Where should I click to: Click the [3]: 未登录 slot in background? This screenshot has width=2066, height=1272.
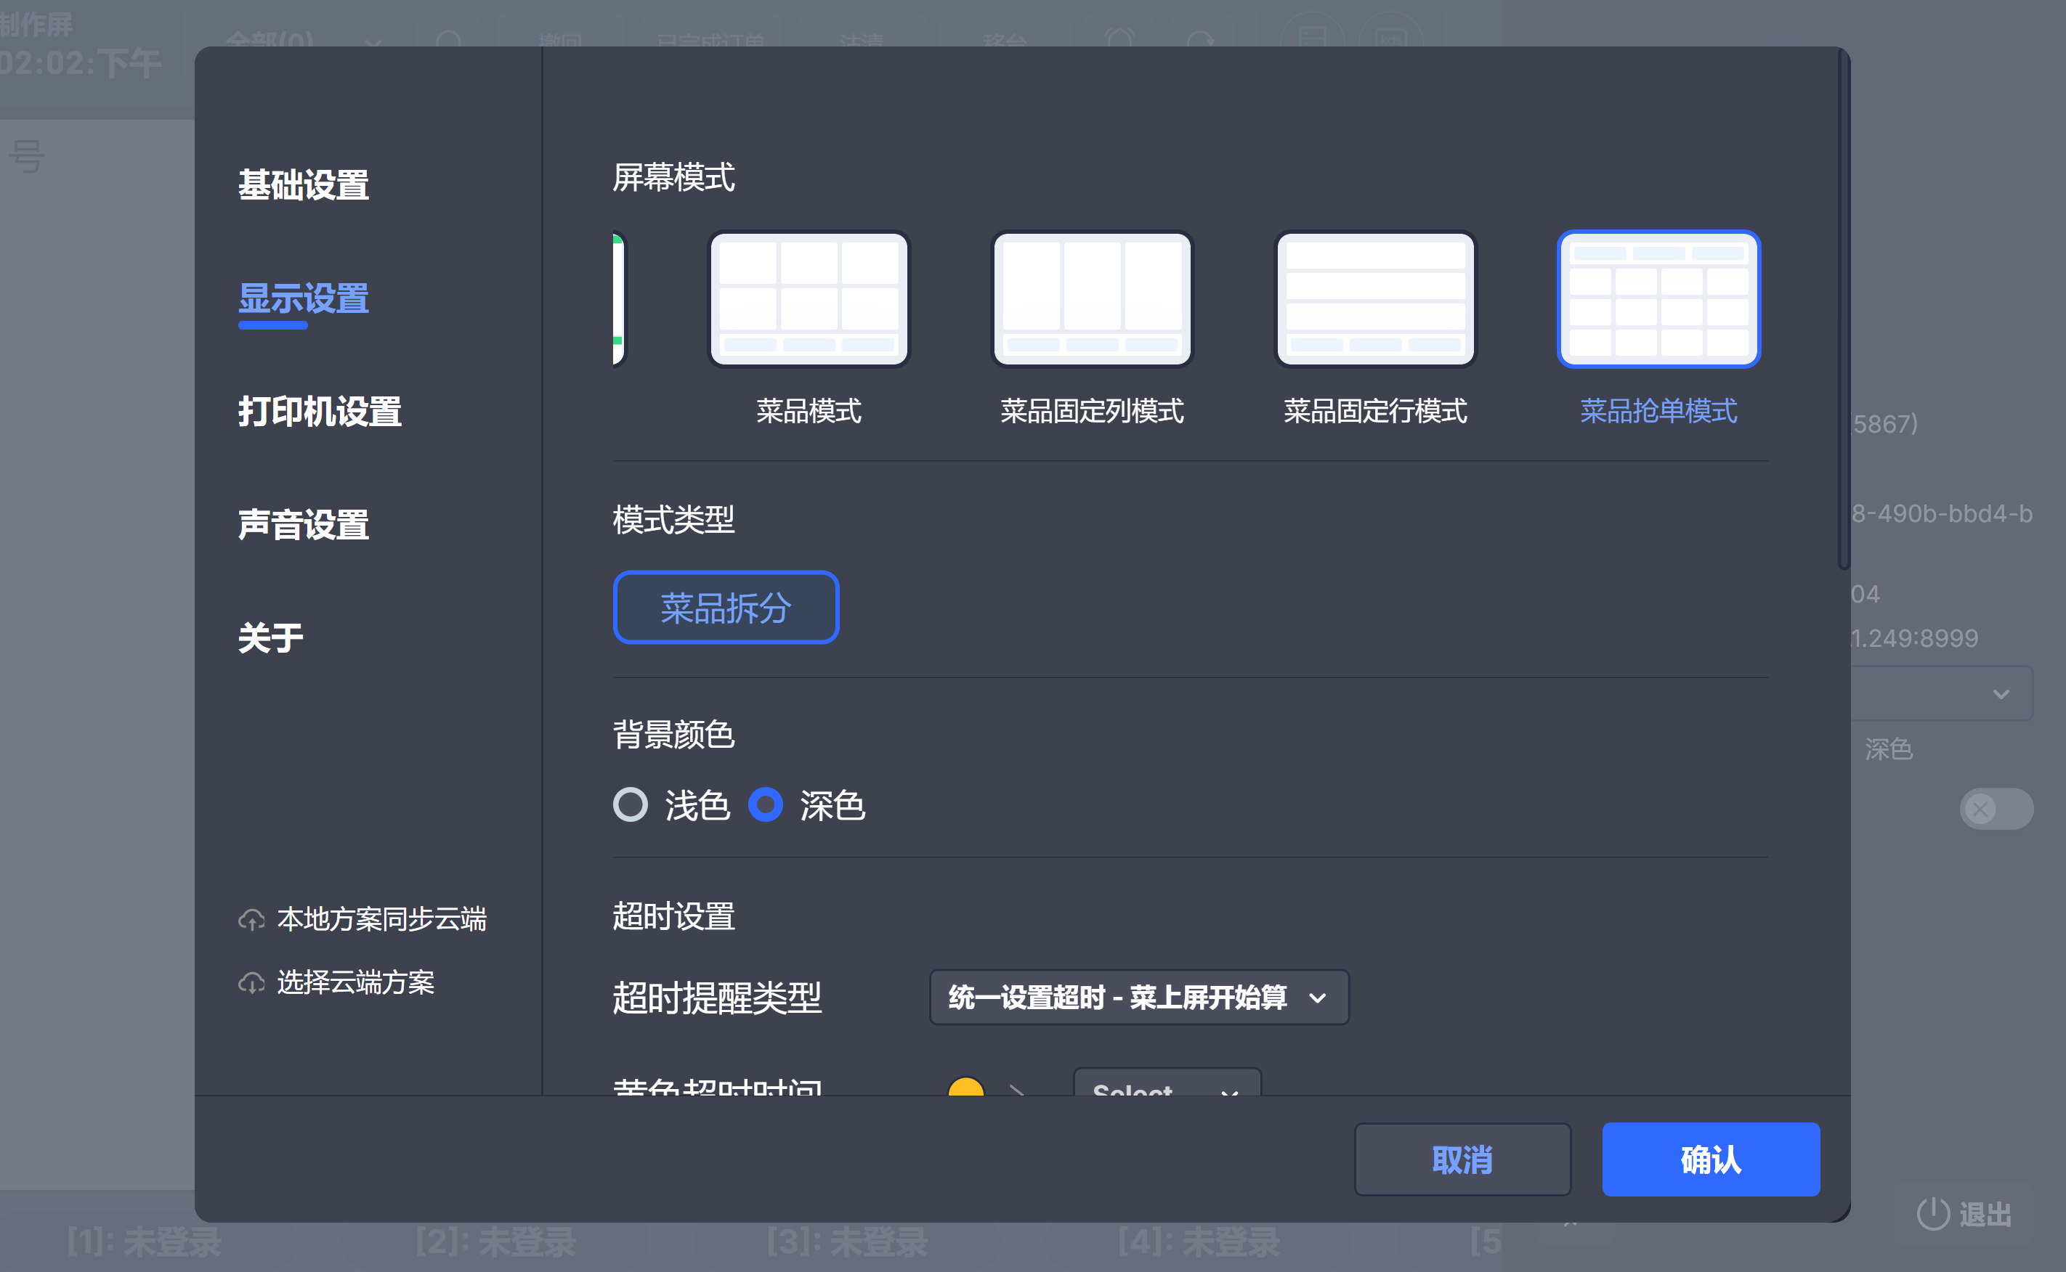click(x=848, y=1242)
